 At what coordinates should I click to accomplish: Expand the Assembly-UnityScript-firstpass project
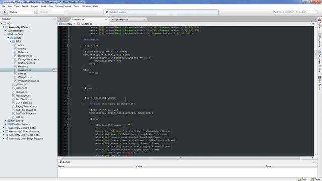tap(4, 139)
